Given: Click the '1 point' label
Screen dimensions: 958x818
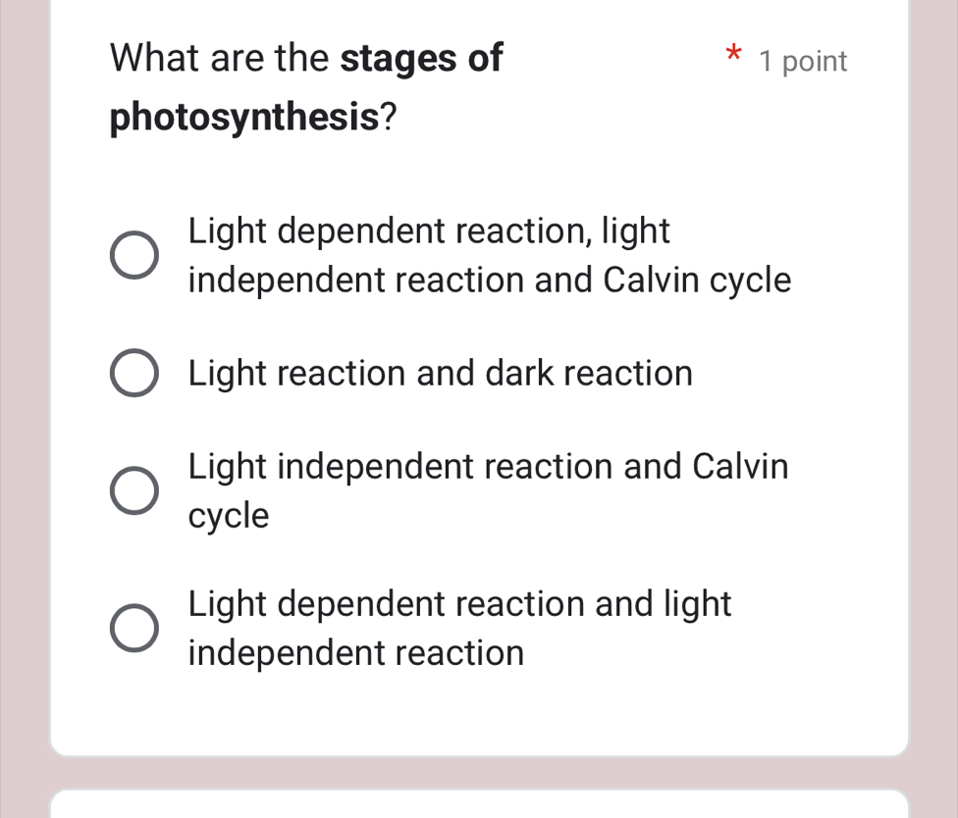Looking at the screenshot, I should click(x=804, y=61).
